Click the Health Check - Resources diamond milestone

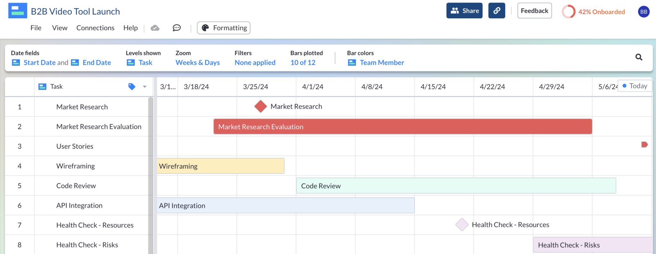pyautogui.click(x=462, y=225)
